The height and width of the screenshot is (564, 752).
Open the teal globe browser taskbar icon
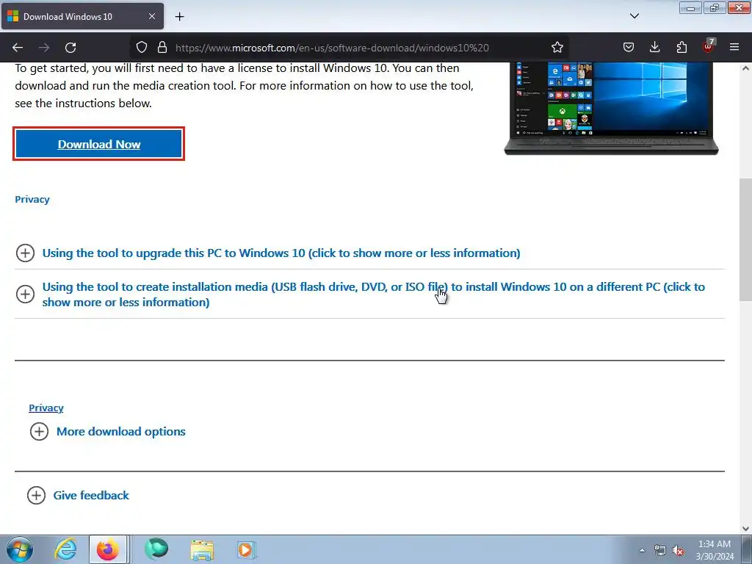pyautogui.click(x=156, y=549)
